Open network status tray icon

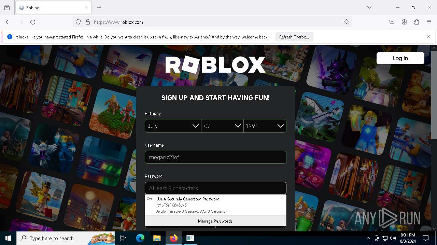pos(385,238)
